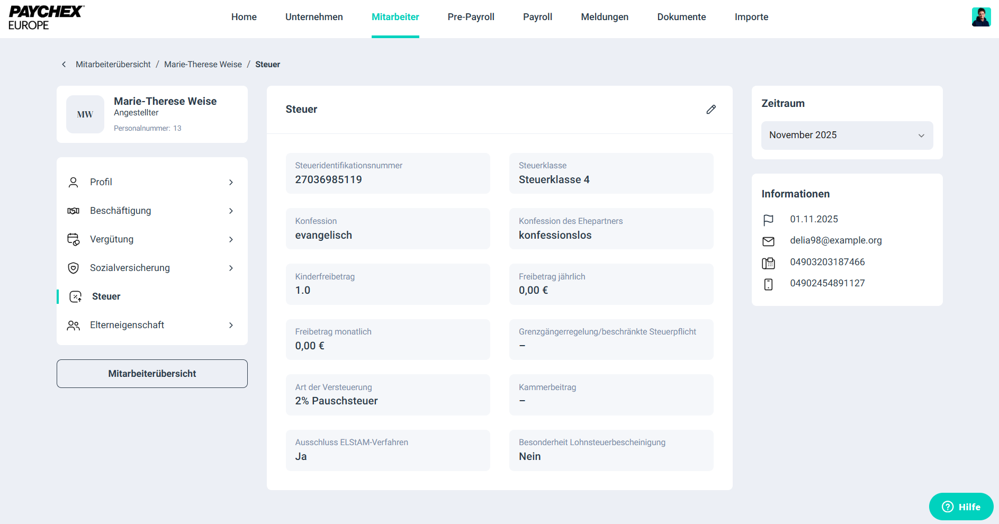This screenshot has width=999, height=524.
Task: Click the Profil person icon in sidebar
Action: point(74,183)
